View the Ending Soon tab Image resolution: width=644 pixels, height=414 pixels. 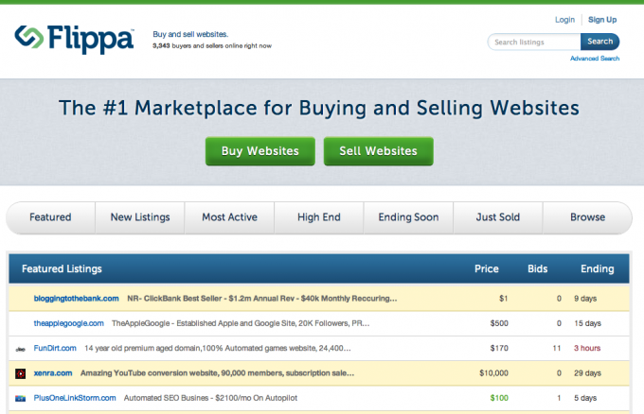tap(408, 217)
